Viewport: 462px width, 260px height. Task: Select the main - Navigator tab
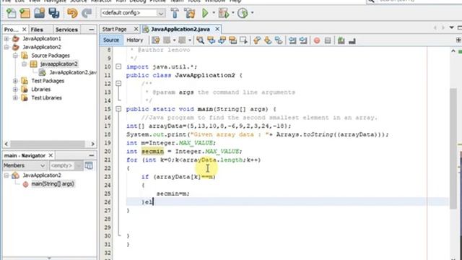click(x=25, y=155)
